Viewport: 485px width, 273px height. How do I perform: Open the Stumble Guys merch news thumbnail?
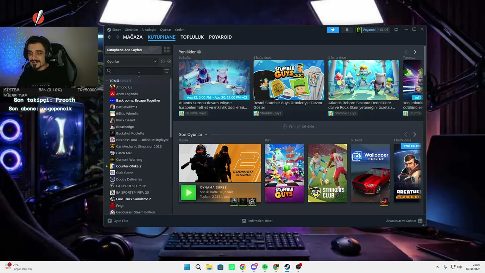click(289, 80)
